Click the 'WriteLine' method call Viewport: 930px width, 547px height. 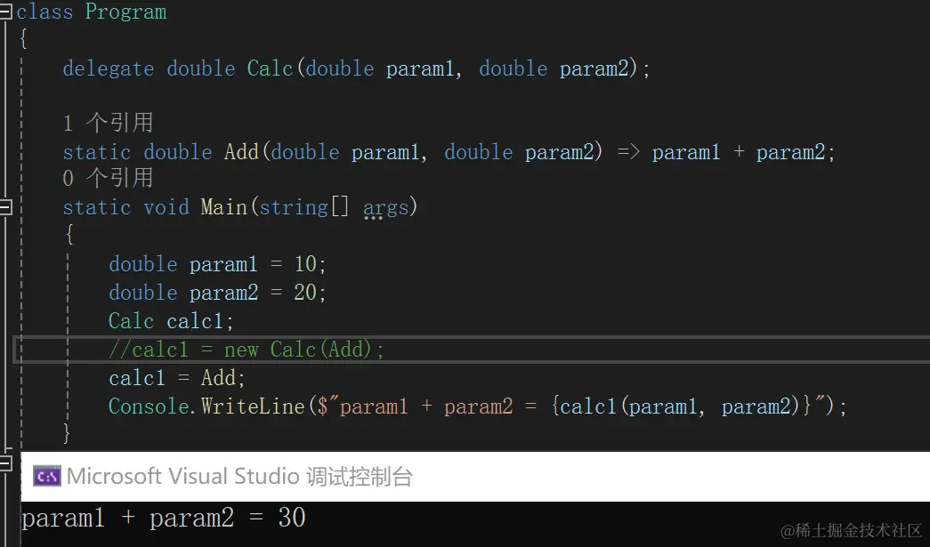(x=253, y=406)
